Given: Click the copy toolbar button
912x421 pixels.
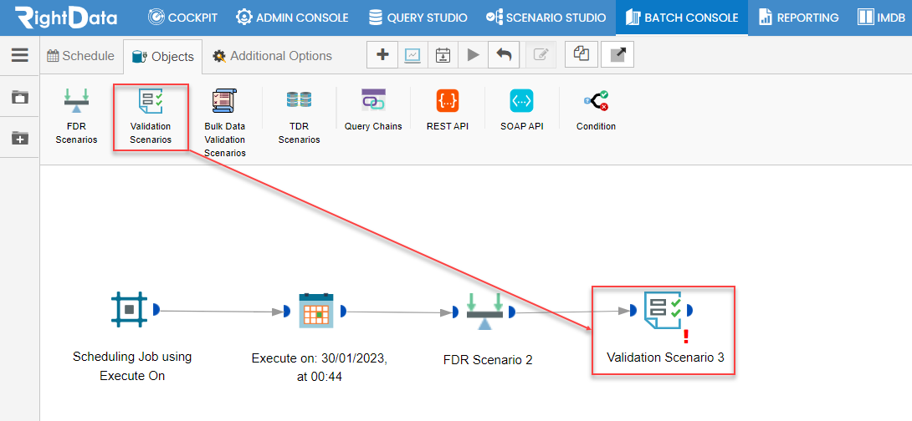Looking at the screenshot, I should tap(581, 54).
